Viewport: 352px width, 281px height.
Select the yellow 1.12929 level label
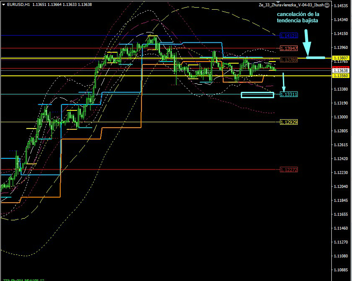[289, 122]
